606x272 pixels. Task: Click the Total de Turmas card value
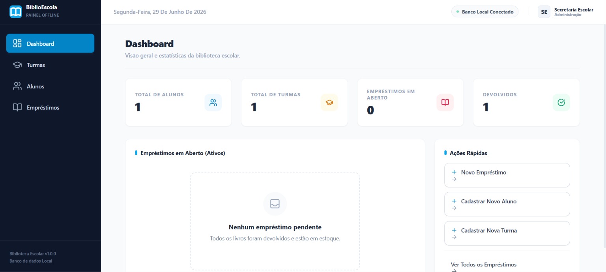point(254,107)
